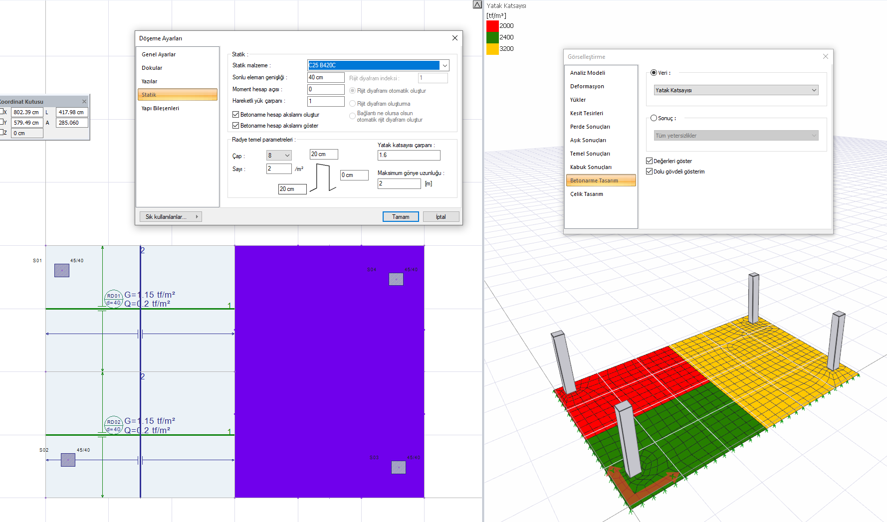The image size is (887, 522).
Task: Edit the Sayı per m² field
Action: pyautogui.click(x=279, y=169)
